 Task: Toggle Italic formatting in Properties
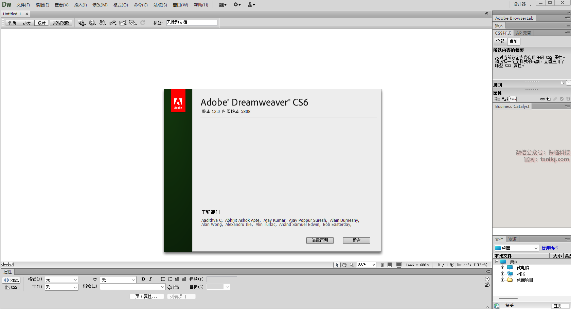click(x=150, y=279)
